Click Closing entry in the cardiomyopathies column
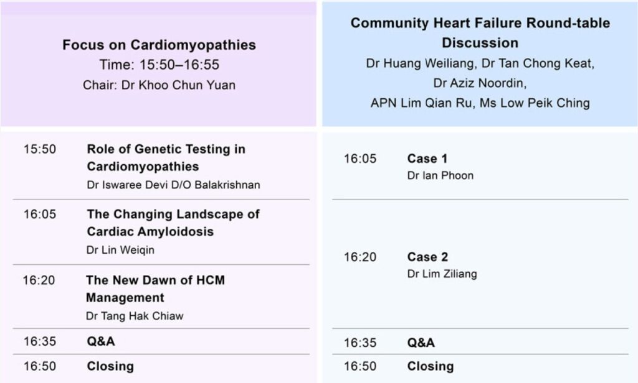638x383 pixels. coord(161,366)
